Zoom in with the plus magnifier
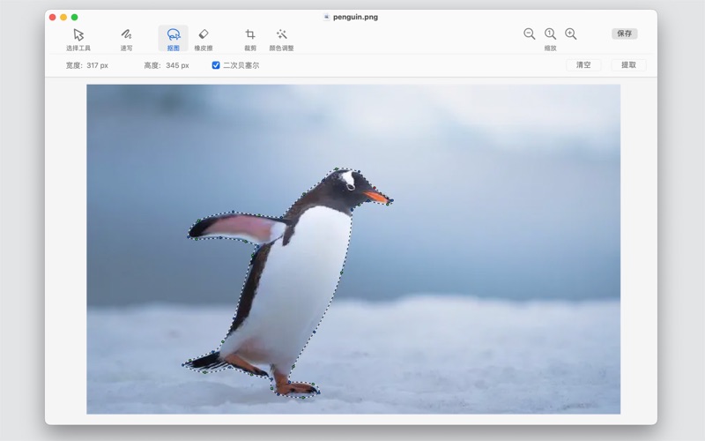The width and height of the screenshot is (705, 441). [x=571, y=34]
